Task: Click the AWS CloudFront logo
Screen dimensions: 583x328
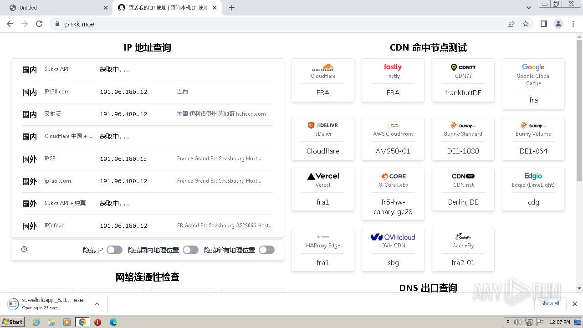Action: (x=393, y=125)
